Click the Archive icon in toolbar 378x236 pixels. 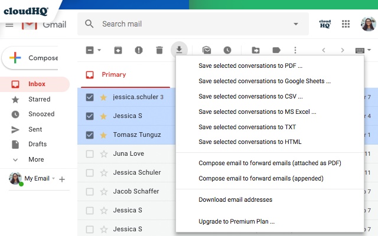pos(118,50)
